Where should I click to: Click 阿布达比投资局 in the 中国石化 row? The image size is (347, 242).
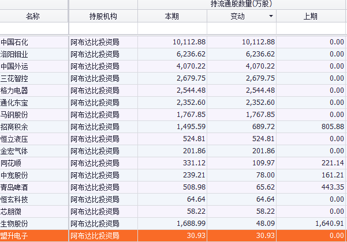95,42
